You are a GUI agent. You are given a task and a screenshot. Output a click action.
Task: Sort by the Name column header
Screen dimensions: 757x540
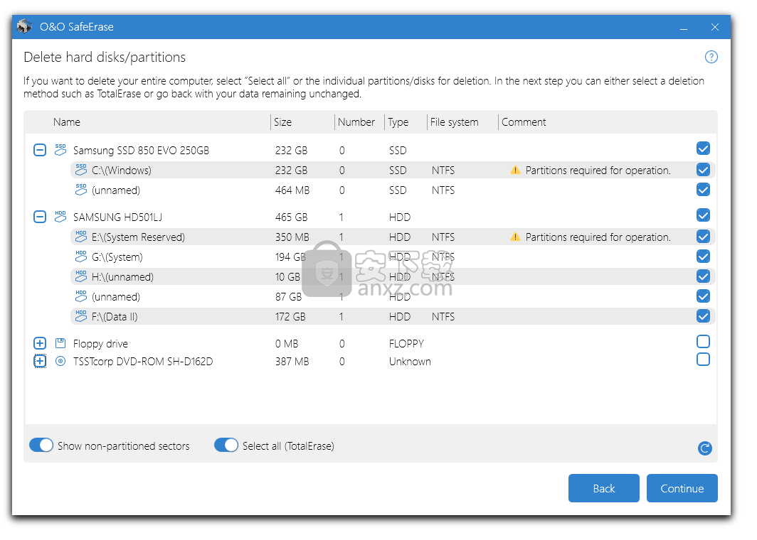67,122
